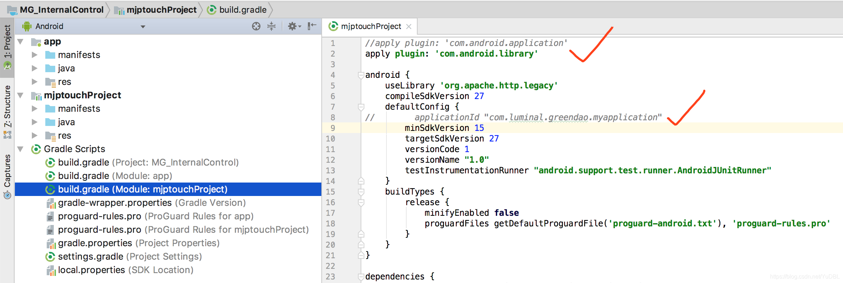Fold the android block at line 4
Screen dimensions: 843x283
361,75
